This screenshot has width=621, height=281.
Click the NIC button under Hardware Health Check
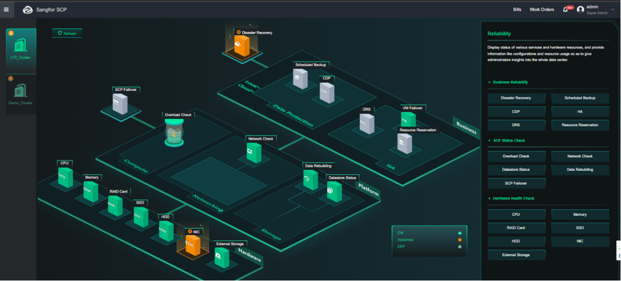click(x=580, y=241)
